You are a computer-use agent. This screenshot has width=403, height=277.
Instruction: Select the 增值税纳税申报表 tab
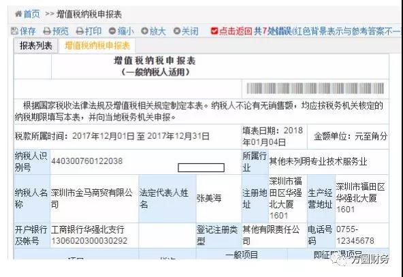pyautogui.click(x=97, y=46)
